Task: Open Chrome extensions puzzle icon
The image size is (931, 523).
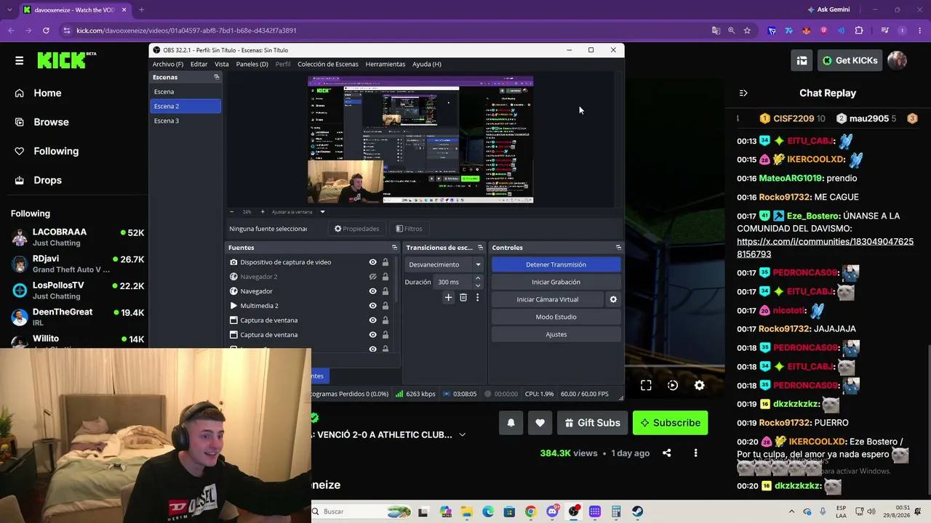Action: click(859, 31)
